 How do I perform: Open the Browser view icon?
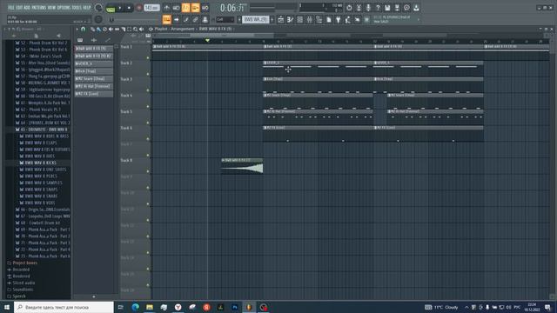pyautogui.click(x=319, y=20)
